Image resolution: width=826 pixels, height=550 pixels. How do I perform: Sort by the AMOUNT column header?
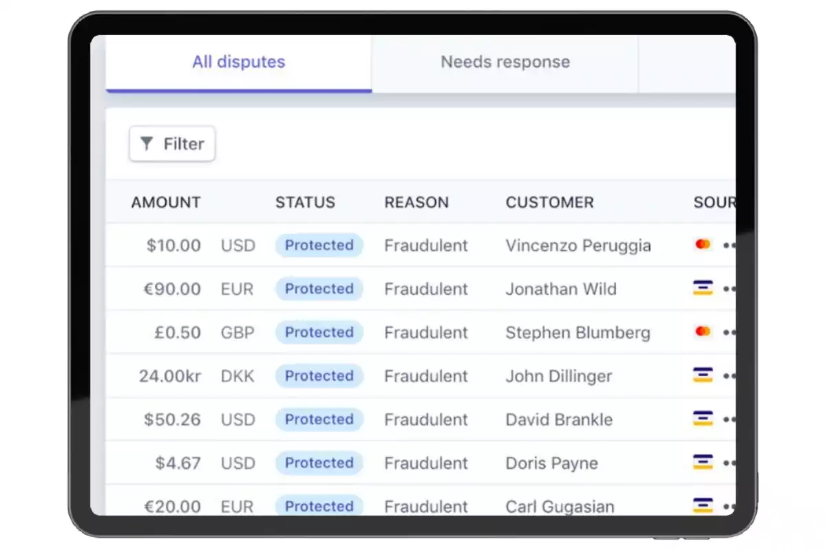[166, 202]
